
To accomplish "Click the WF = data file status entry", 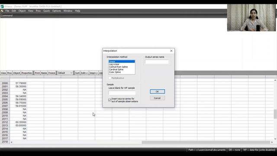I will click(x=259, y=150).
